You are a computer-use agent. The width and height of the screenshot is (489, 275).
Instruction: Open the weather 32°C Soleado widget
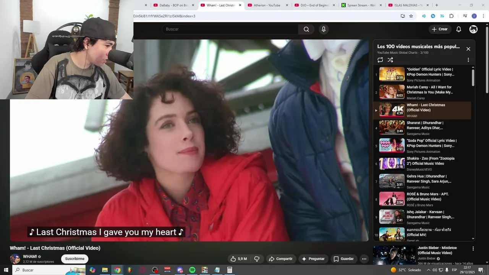(x=406, y=270)
